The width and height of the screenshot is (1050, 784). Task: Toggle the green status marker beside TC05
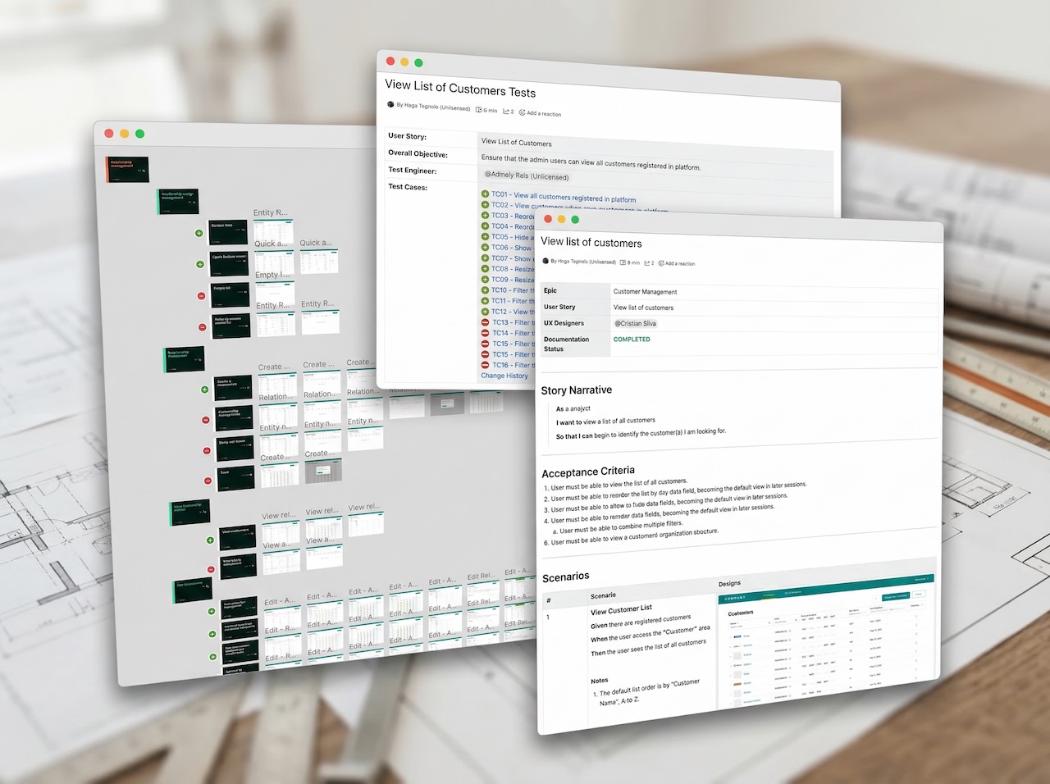pos(485,238)
